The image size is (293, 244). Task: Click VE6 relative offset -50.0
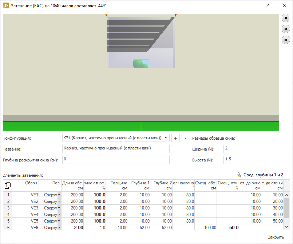pos(228,227)
